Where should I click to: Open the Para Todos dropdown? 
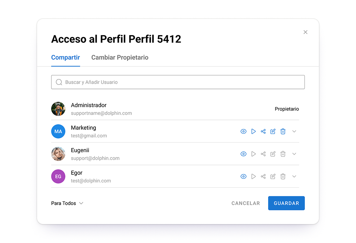click(67, 203)
